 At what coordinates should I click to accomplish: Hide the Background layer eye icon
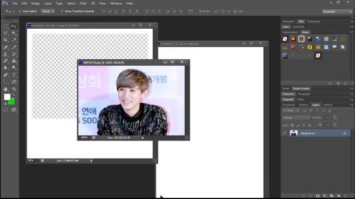(x=285, y=133)
